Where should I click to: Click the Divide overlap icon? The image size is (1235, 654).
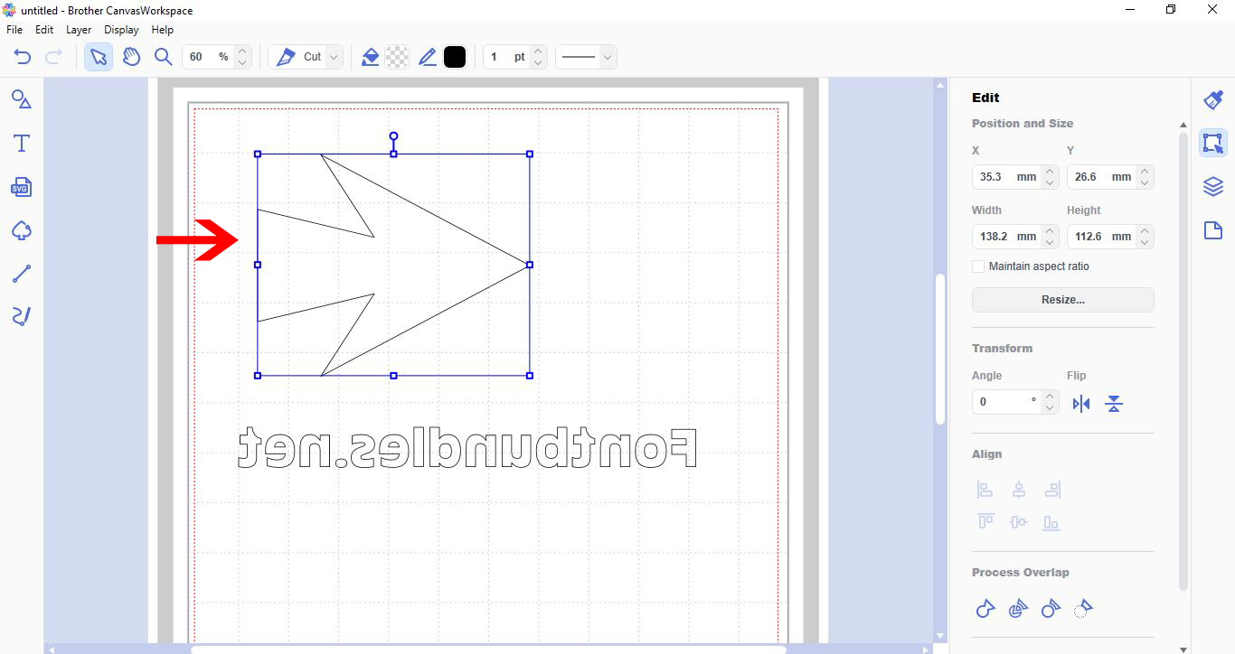(x=1018, y=609)
